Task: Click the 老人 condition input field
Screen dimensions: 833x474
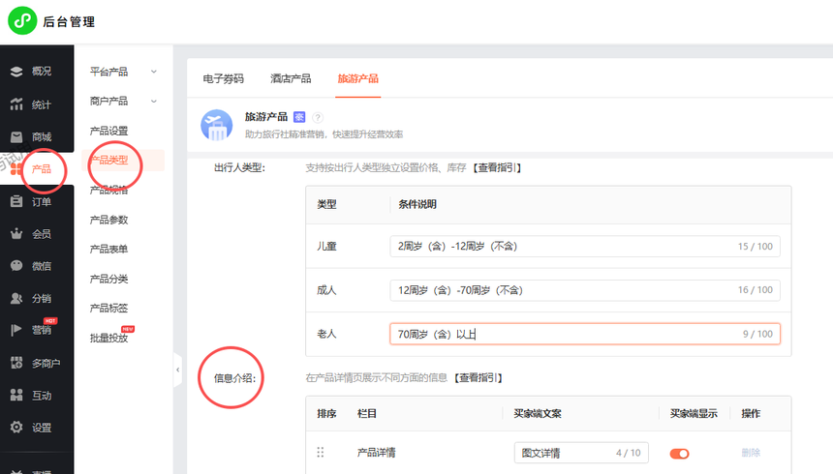Action: coord(585,334)
